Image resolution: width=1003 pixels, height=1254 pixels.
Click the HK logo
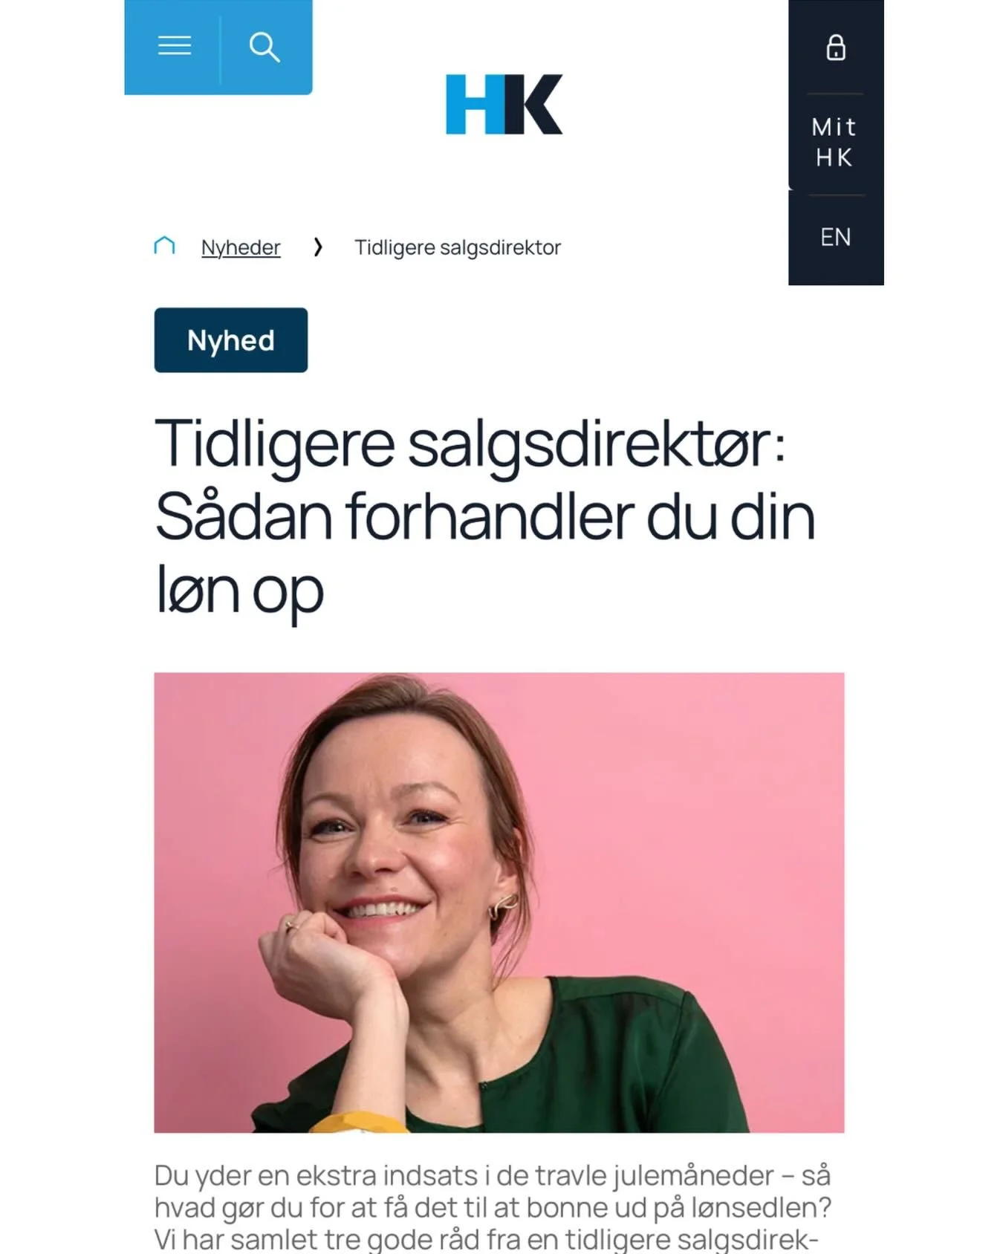(x=504, y=104)
